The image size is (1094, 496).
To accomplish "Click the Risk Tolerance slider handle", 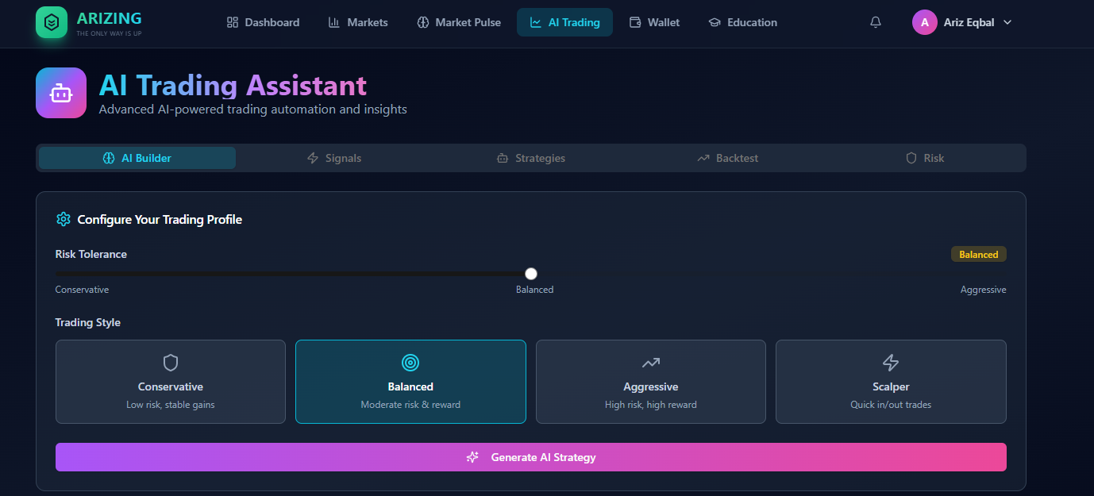I will click(531, 274).
